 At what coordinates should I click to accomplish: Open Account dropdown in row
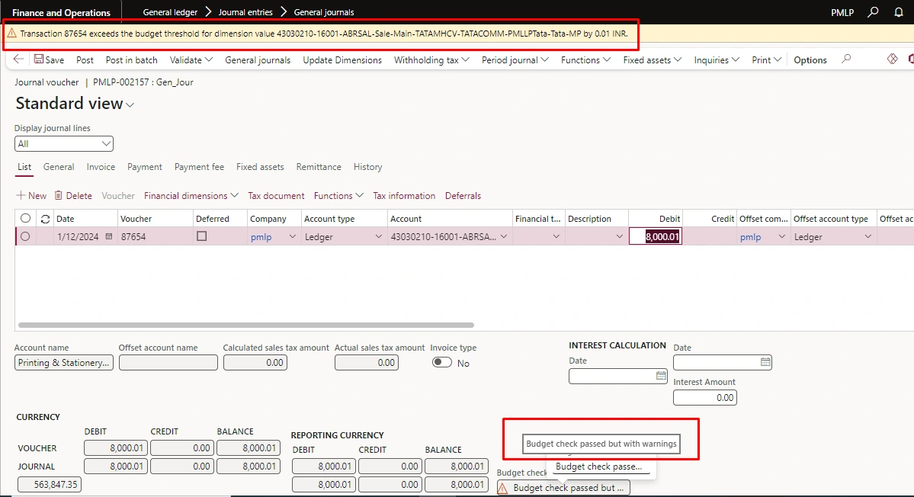coord(504,236)
